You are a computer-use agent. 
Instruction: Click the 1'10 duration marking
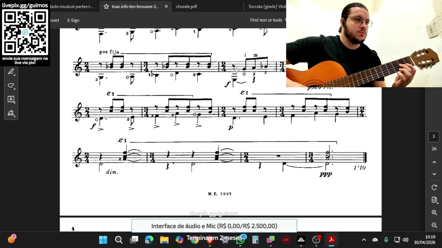[359, 167]
